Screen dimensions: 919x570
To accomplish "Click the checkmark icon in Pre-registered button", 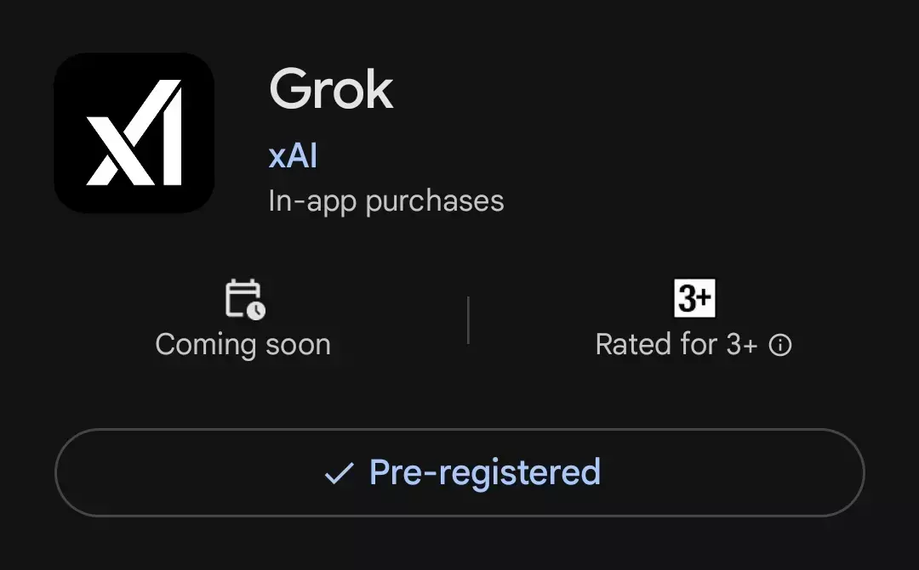I will click(x=339, y=473).
